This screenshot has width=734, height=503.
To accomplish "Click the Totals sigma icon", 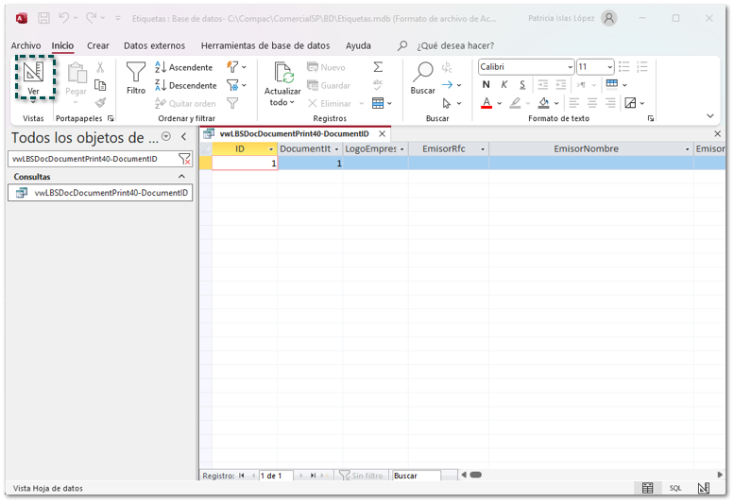I will pos(378,67).
